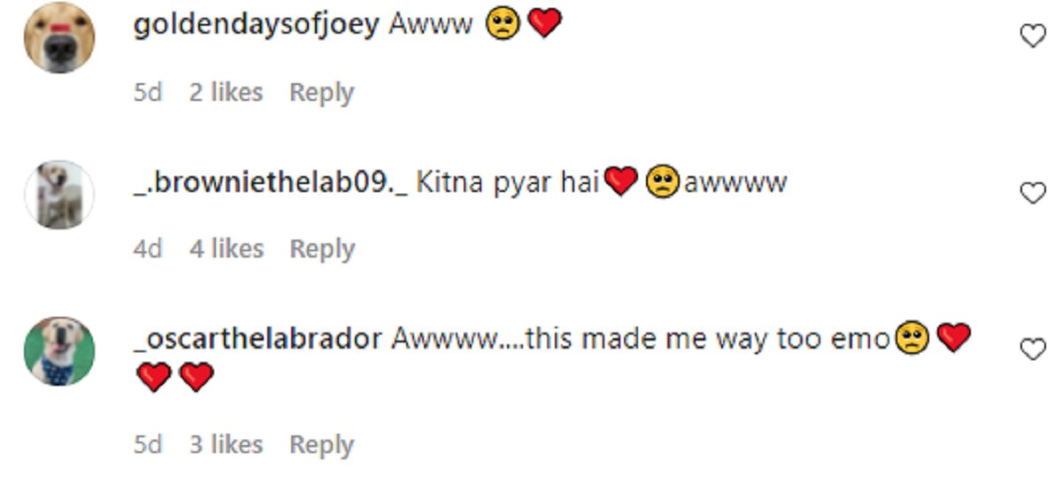Visit the _oscarthelabrador username link
Viewport: 1062px width, 477px height.
(x=258, y=340)
